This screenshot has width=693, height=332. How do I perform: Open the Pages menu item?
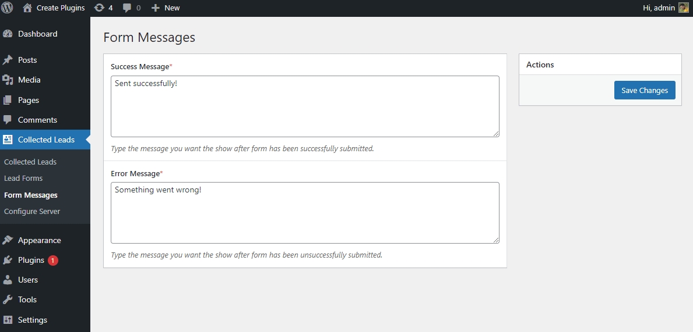pyautogui.click(x=29, y=100)
